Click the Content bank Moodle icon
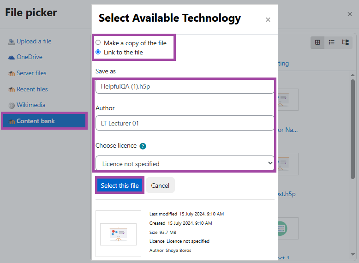The width and height of the screenshot is (359, 263). coord(12,121)
